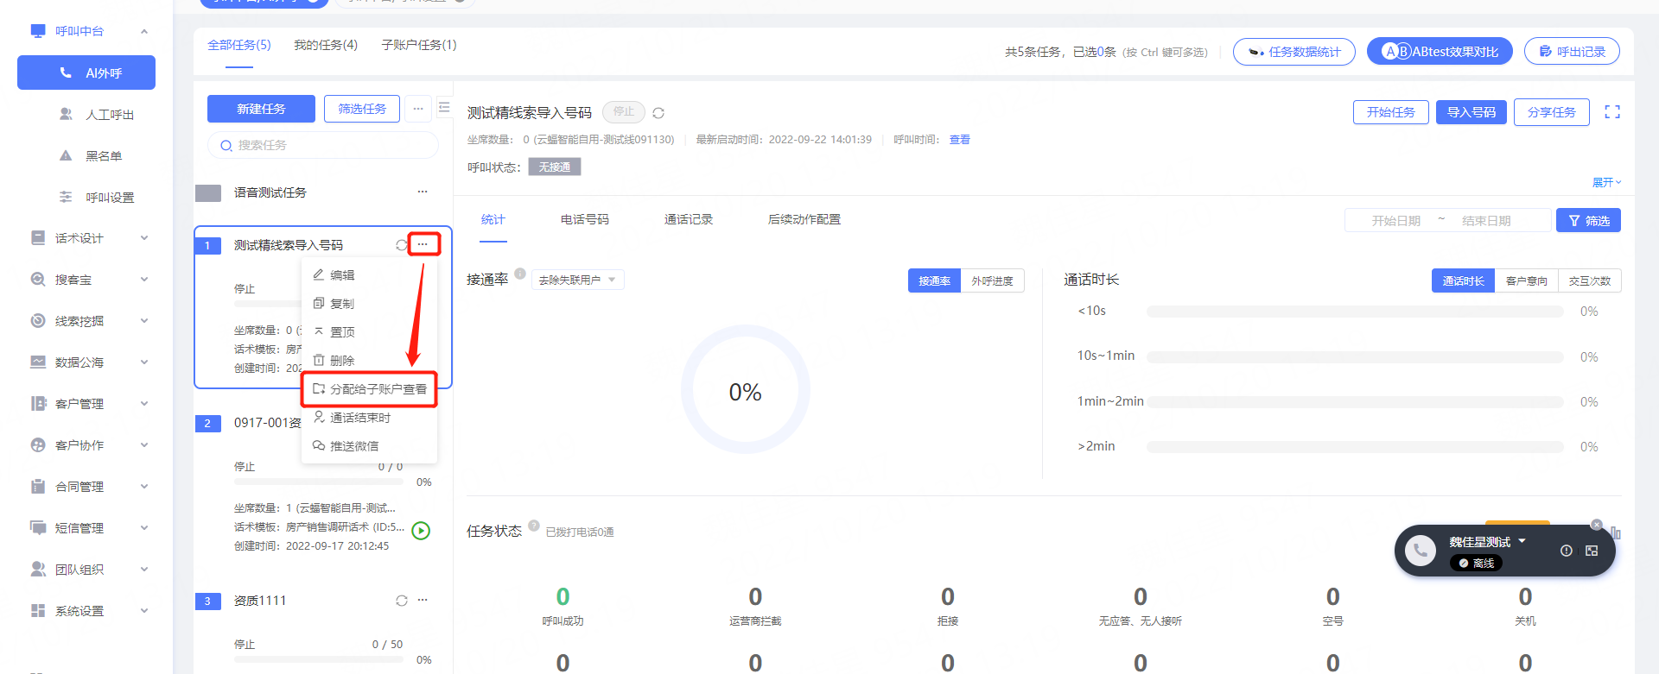Viewport: 1659px width, 674px height.
Task: Expand the 客户管理 menu chevron
Action: [x=144, y=403]
